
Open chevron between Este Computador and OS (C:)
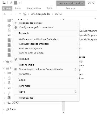point(52,14)
